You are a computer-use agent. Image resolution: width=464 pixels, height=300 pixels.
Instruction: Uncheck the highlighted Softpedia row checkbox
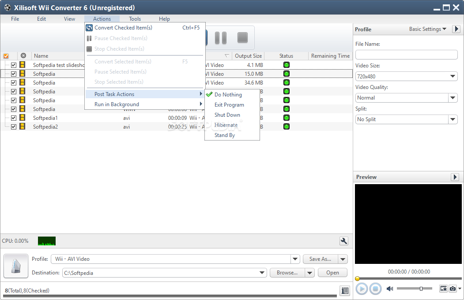tap(14, 74)
